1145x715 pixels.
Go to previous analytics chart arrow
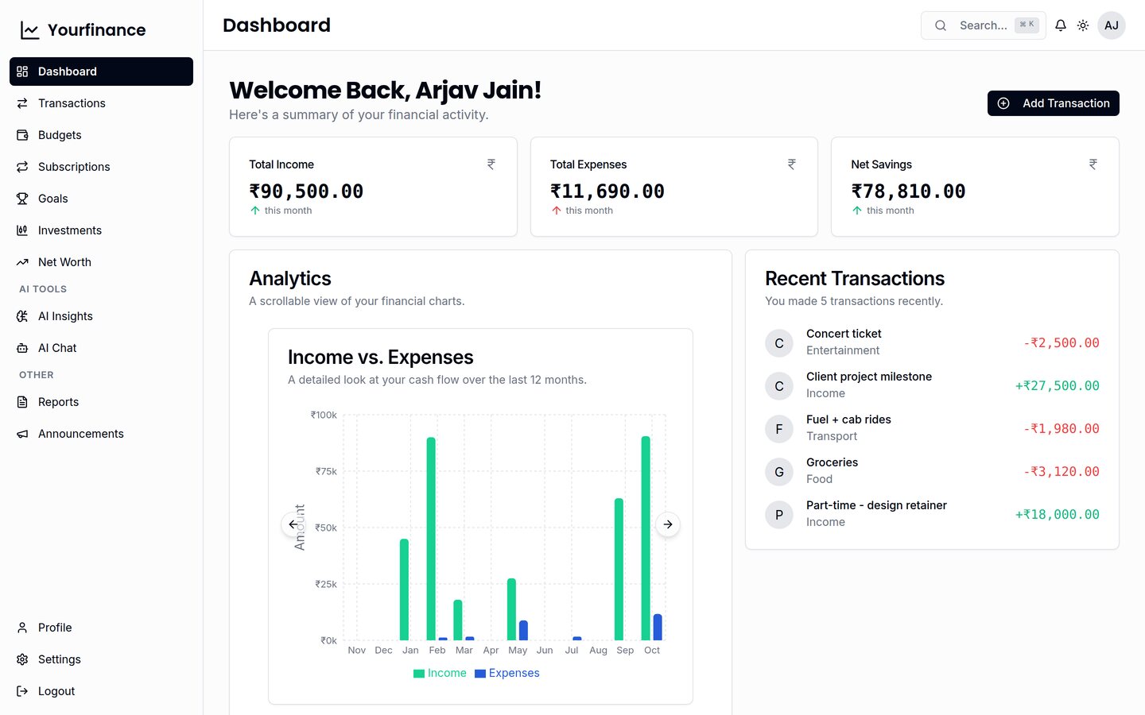pos(293,524)
